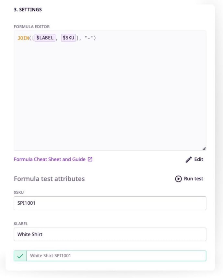Screen dimensions: 223x278
Task: Click the external link icon beside Formula Cheat Sheet
Action: (x=89, y=159)
